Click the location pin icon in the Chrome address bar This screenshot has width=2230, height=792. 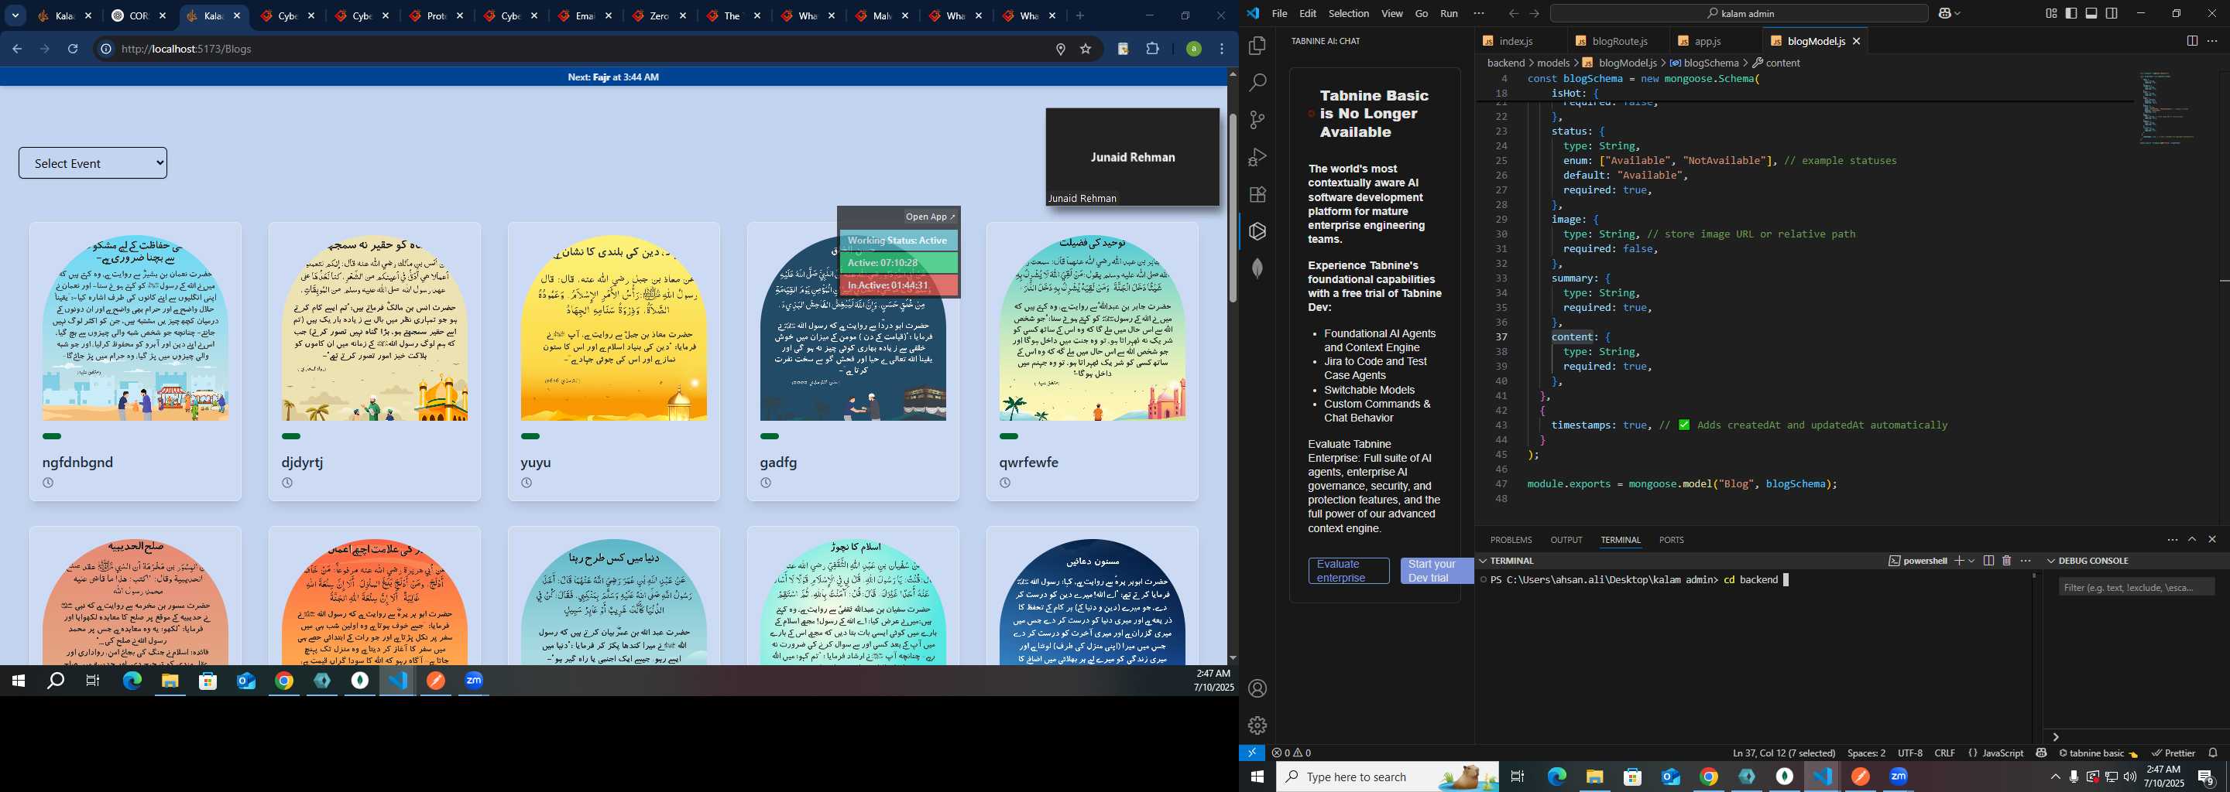1061,49
